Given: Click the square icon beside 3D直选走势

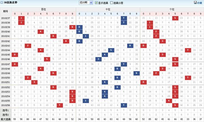Looking at the screenshot, I should 2,2.
